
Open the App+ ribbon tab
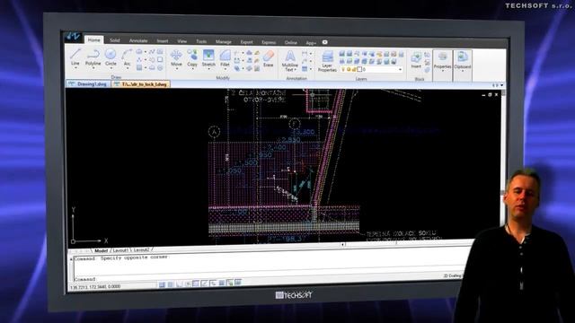tap(311, 43)
